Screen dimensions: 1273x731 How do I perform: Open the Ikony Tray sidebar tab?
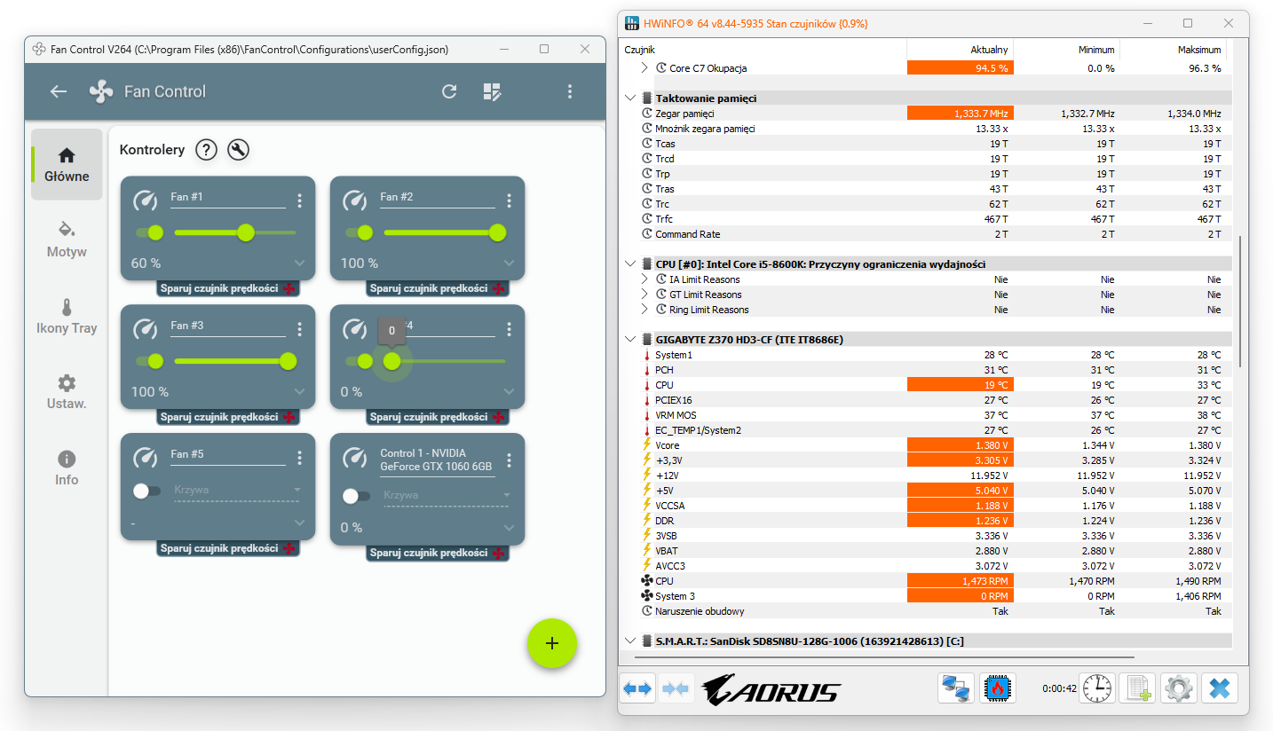click(67, 316)
